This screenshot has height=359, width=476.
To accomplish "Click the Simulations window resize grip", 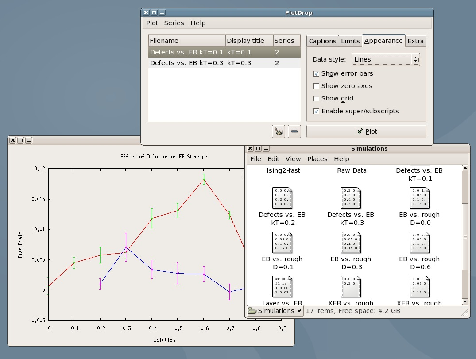I will pos(465,313).
